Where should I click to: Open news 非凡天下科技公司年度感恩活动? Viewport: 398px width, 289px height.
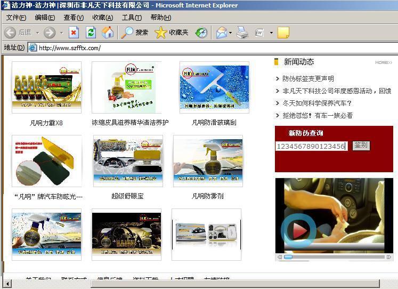pyautogui.click(x=337, y=91)
